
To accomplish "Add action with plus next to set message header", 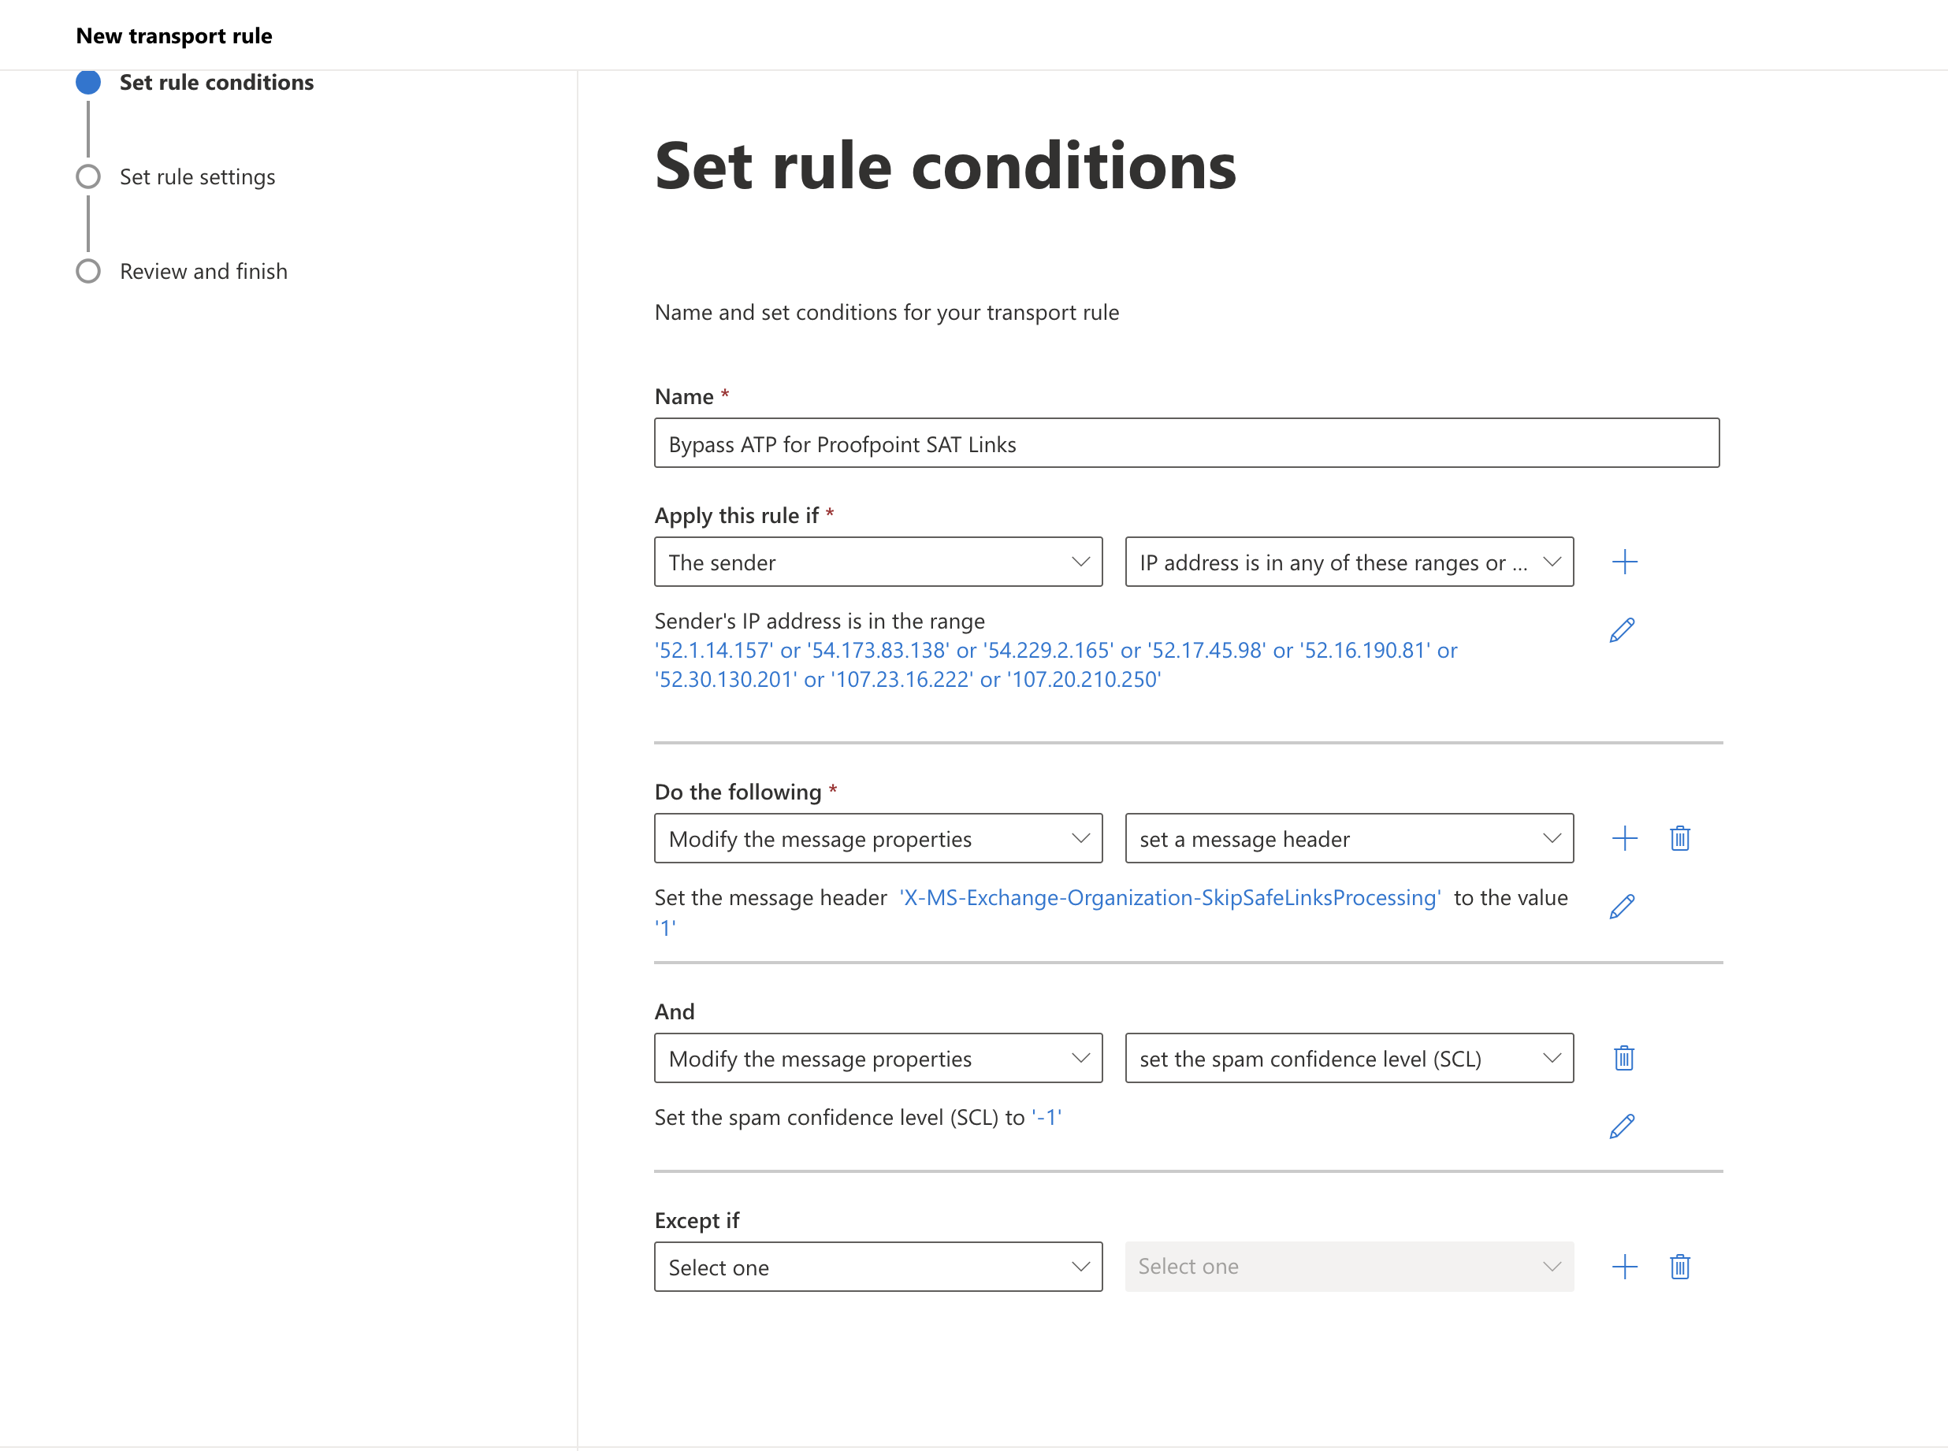I will pyautogui.click(x=1624, y=838).
